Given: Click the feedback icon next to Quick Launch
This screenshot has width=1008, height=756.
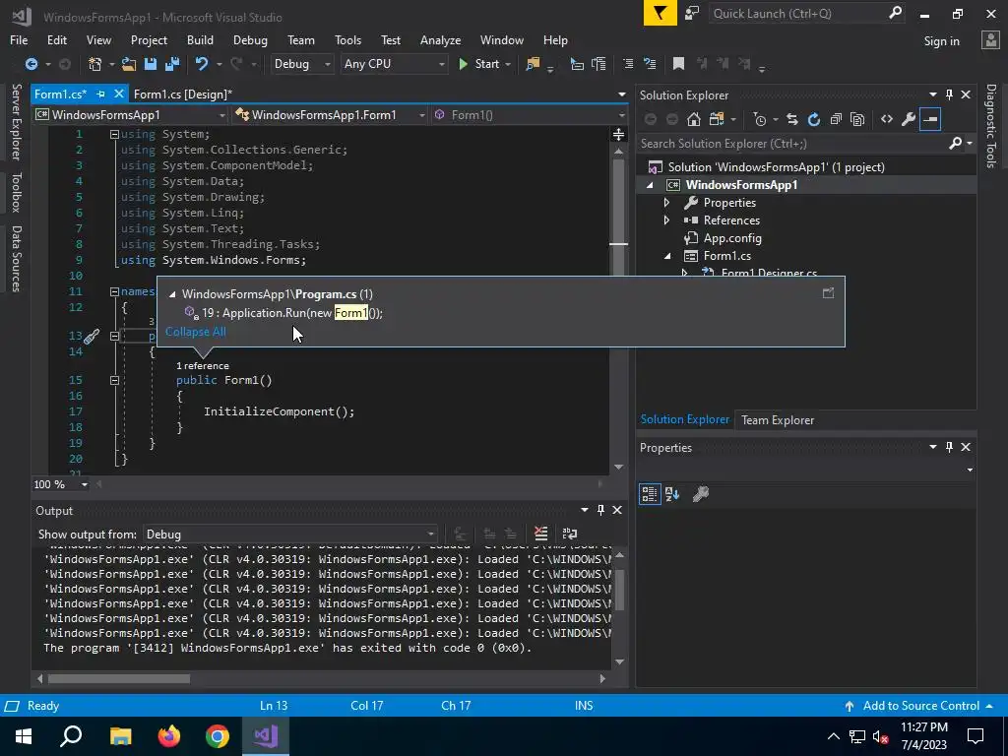Looking at the screenshot, I should coord(692,13).
